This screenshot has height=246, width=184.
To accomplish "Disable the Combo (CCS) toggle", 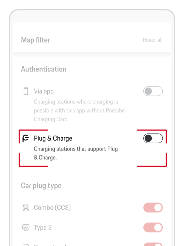I will 153,207.
